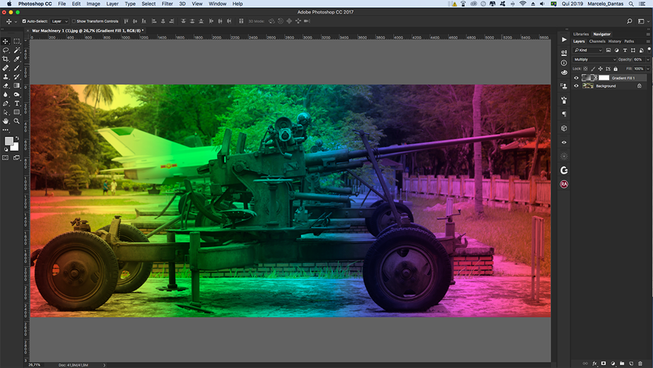Open the Image menu

(93, 4)
